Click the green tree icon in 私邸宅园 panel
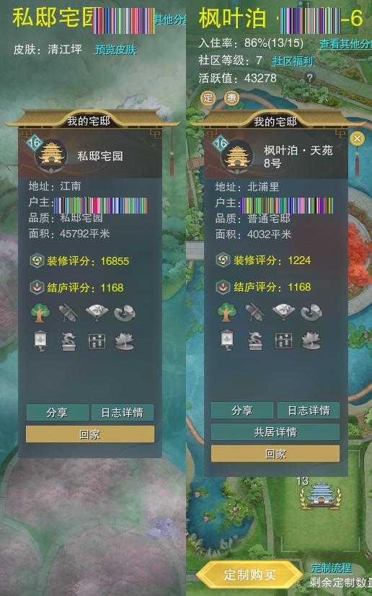372x596 pixels. (40, 313)
